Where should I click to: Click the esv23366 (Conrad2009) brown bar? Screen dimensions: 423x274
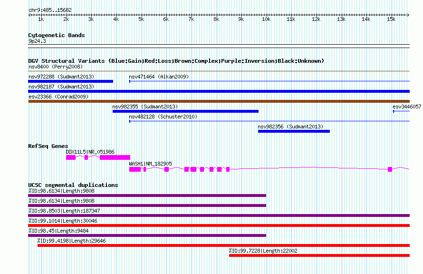(219, 101)
